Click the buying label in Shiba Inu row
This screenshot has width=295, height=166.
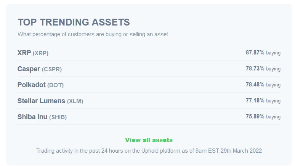click(273, 117)
